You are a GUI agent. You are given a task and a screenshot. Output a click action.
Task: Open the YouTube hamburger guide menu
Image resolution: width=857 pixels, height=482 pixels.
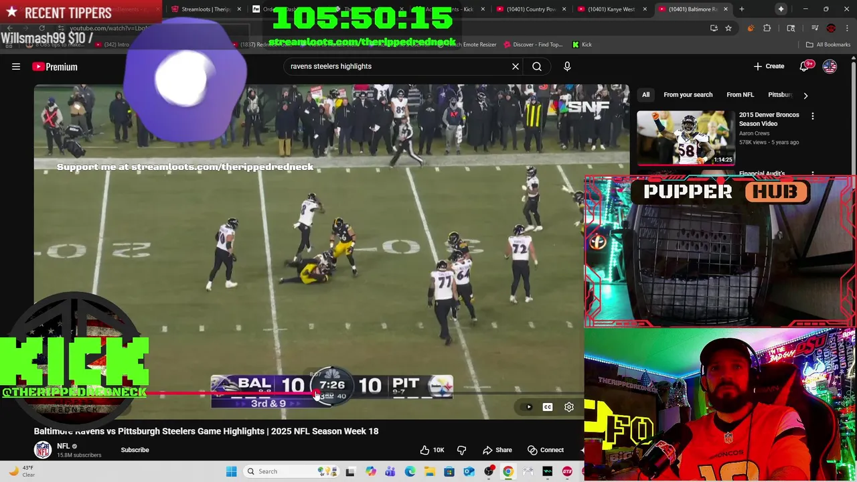click(x=16, y=66)
